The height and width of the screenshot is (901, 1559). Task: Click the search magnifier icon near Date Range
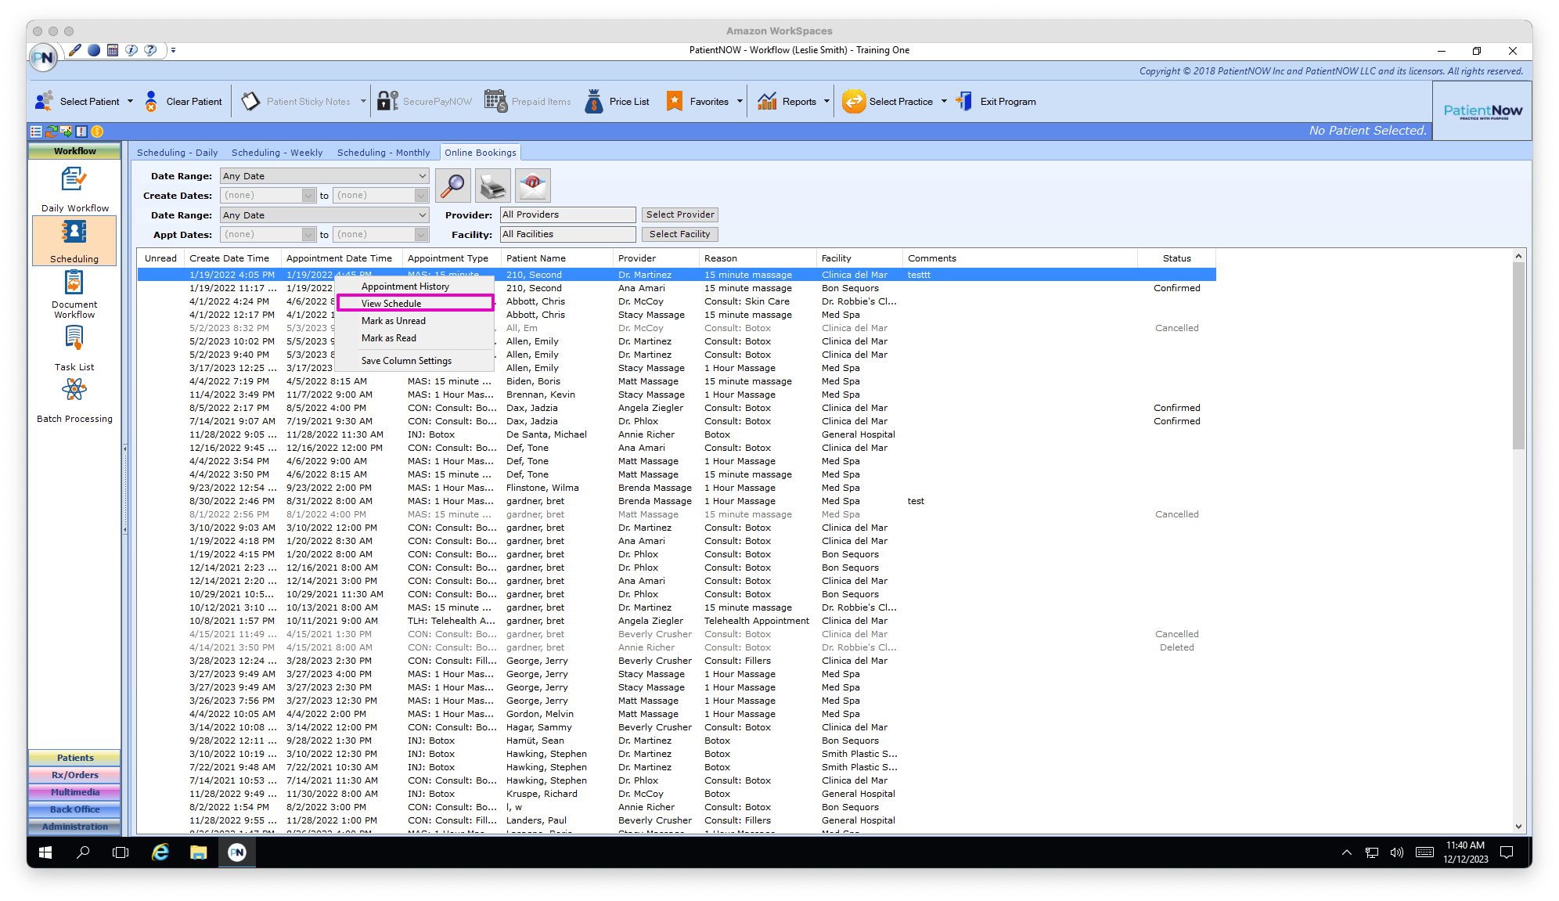pyautogui.click(x=452, y=185)
